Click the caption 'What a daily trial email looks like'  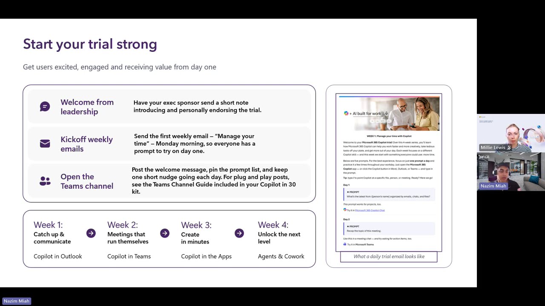tap(389, 257)
